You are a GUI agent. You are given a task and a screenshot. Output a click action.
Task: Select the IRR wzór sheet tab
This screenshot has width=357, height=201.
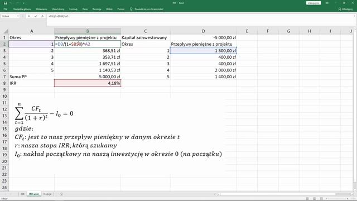33,194
